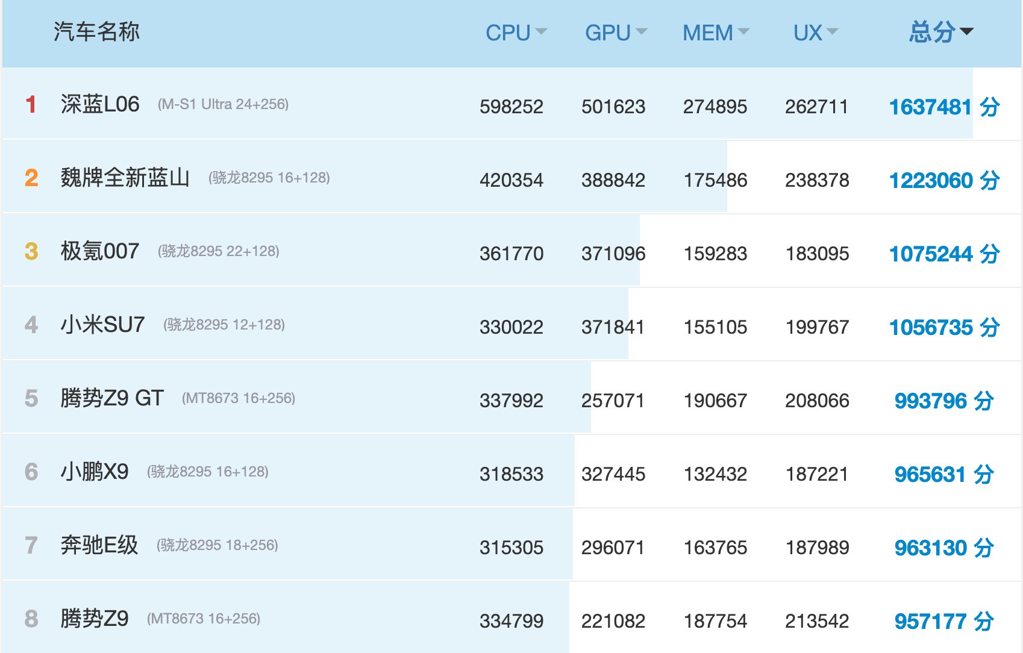Click the rank 8 腾势Z9 car name
The width and height of the screenshot is (1023, 653).
tap(95, 619)
